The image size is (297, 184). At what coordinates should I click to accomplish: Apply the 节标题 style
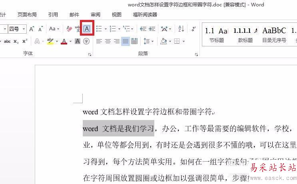[x=217, y=35]
